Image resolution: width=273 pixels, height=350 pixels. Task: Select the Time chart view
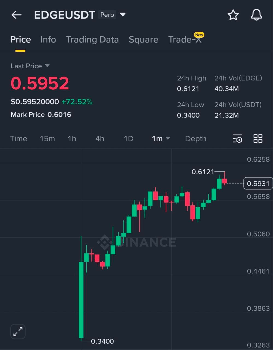pyautogui.click(x=19, y=139)
